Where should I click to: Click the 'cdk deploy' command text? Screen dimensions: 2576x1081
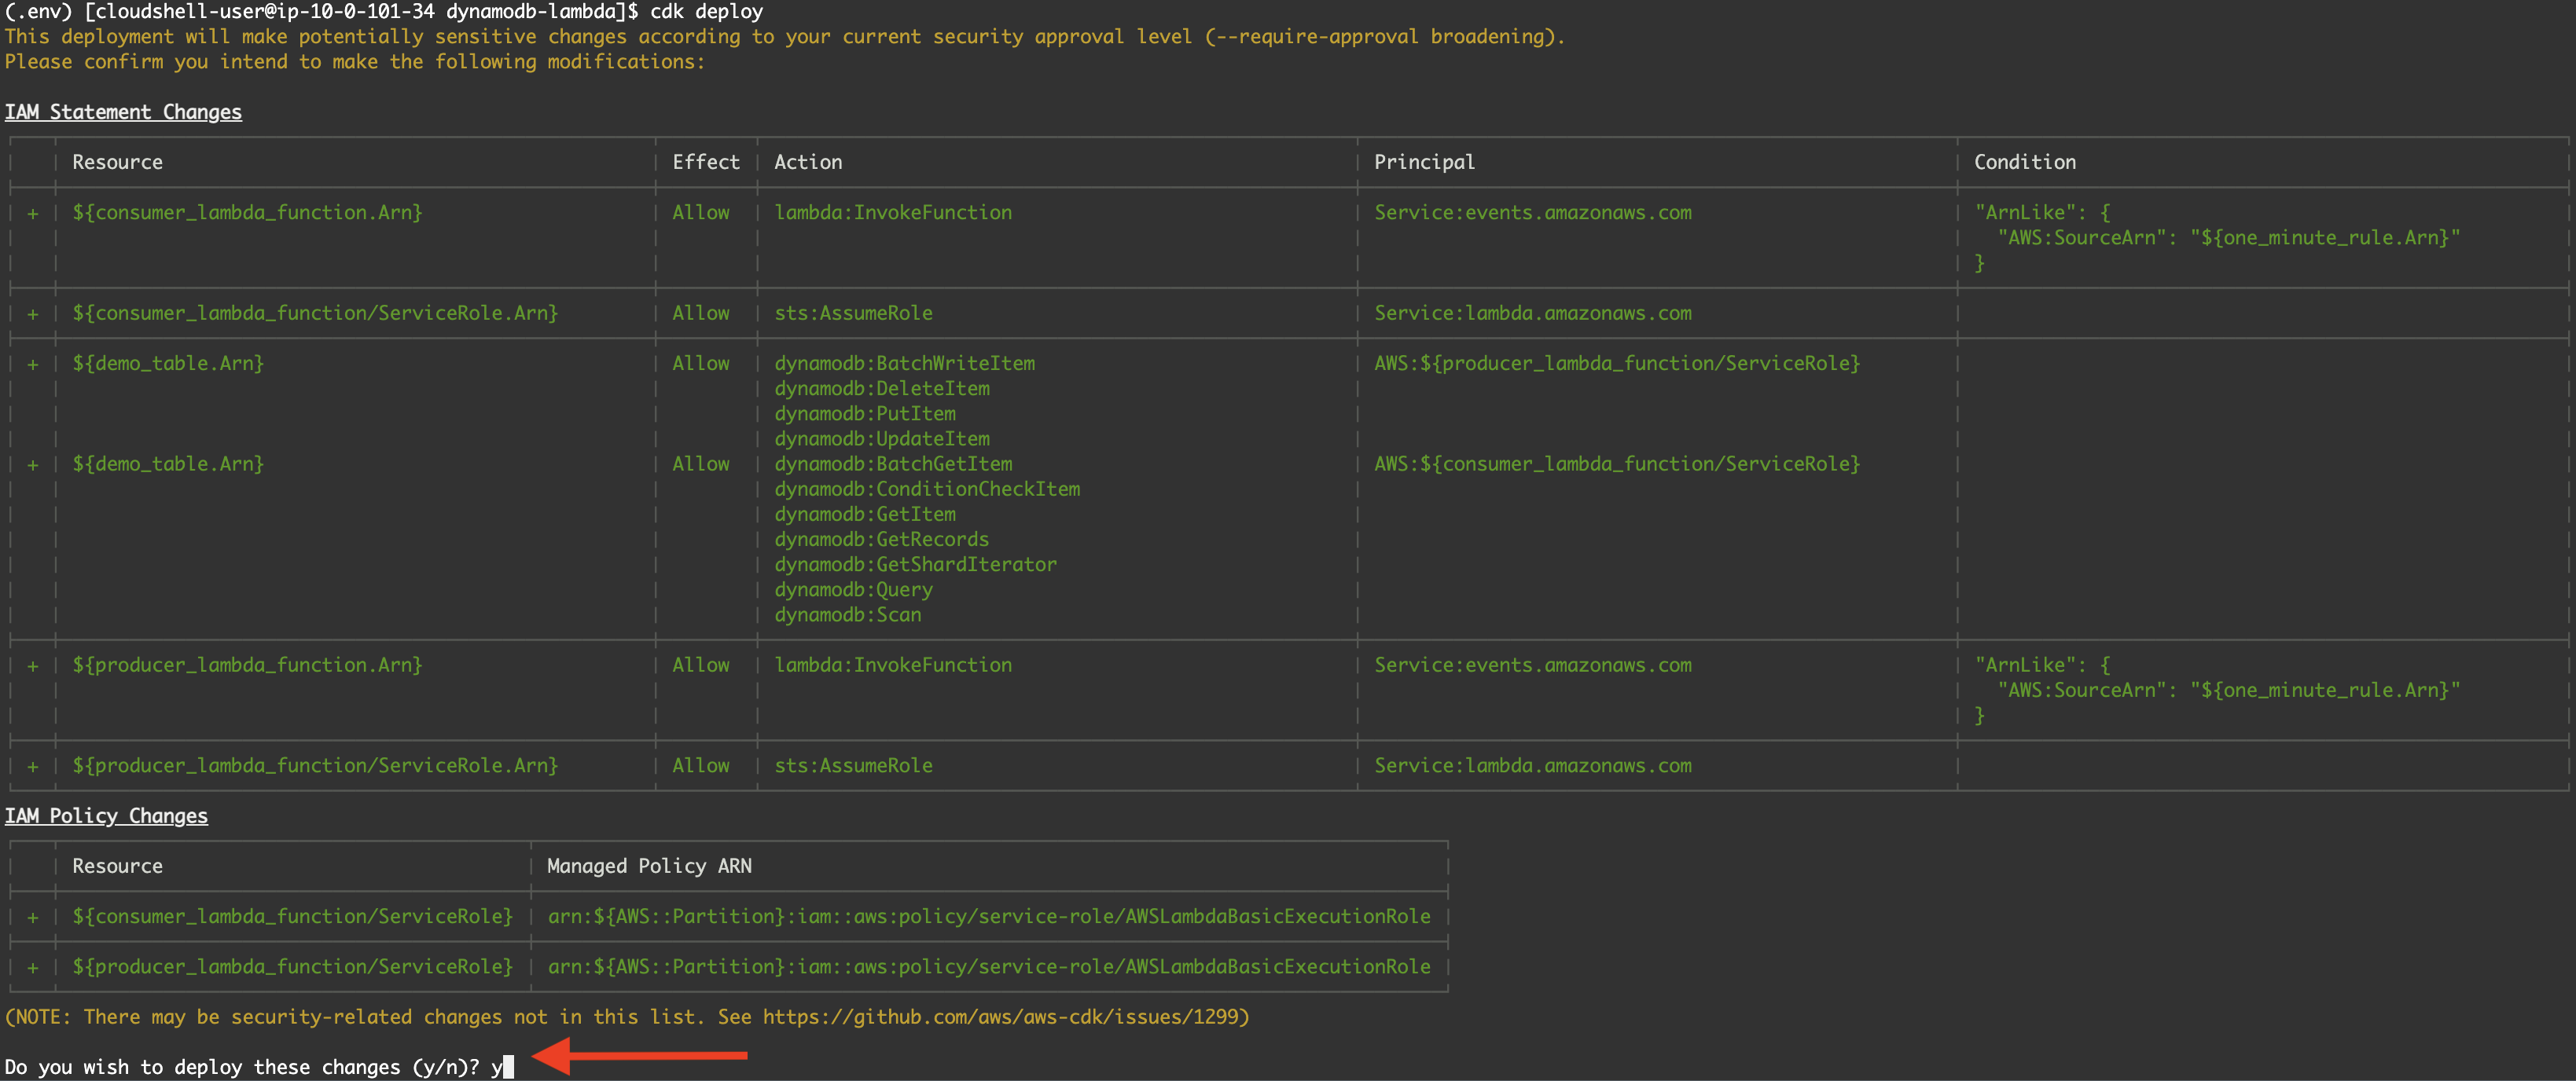point(706,12)
